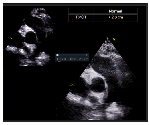Click the green V orientation marker

pos(114,39)
